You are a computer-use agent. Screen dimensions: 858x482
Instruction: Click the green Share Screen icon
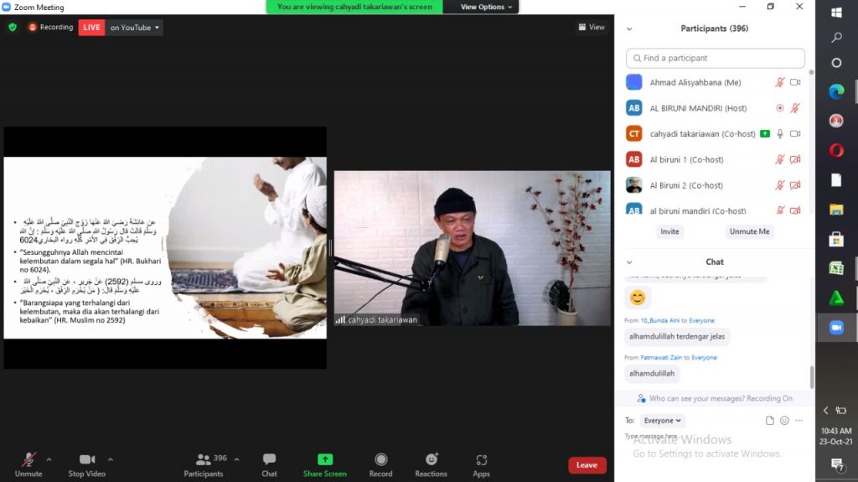[325, 459]
